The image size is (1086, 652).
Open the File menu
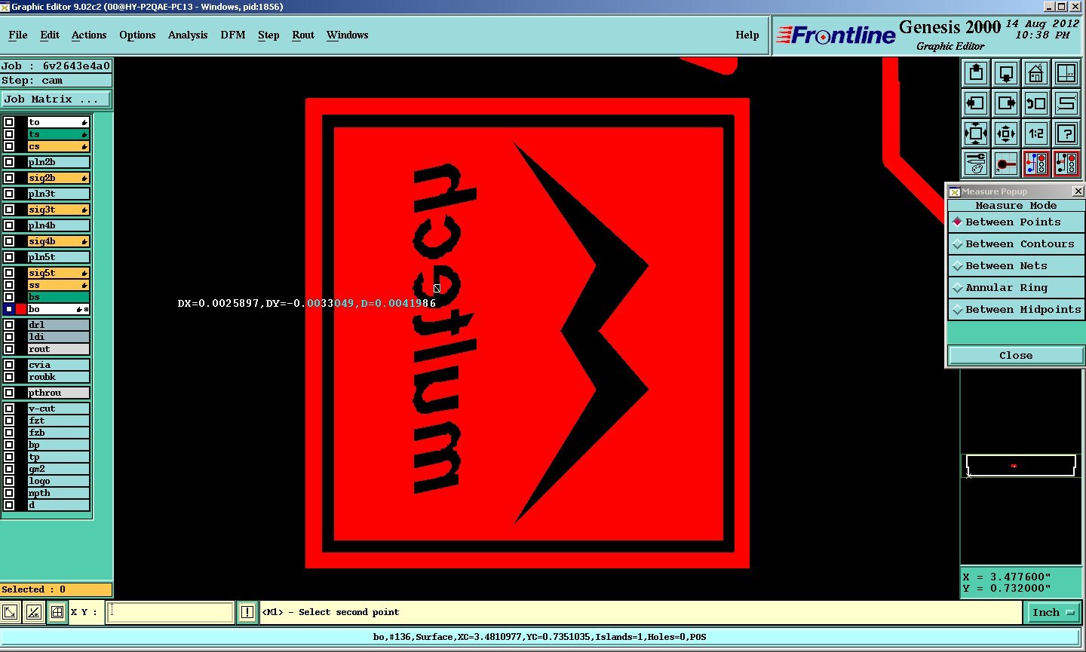[18, 35]
